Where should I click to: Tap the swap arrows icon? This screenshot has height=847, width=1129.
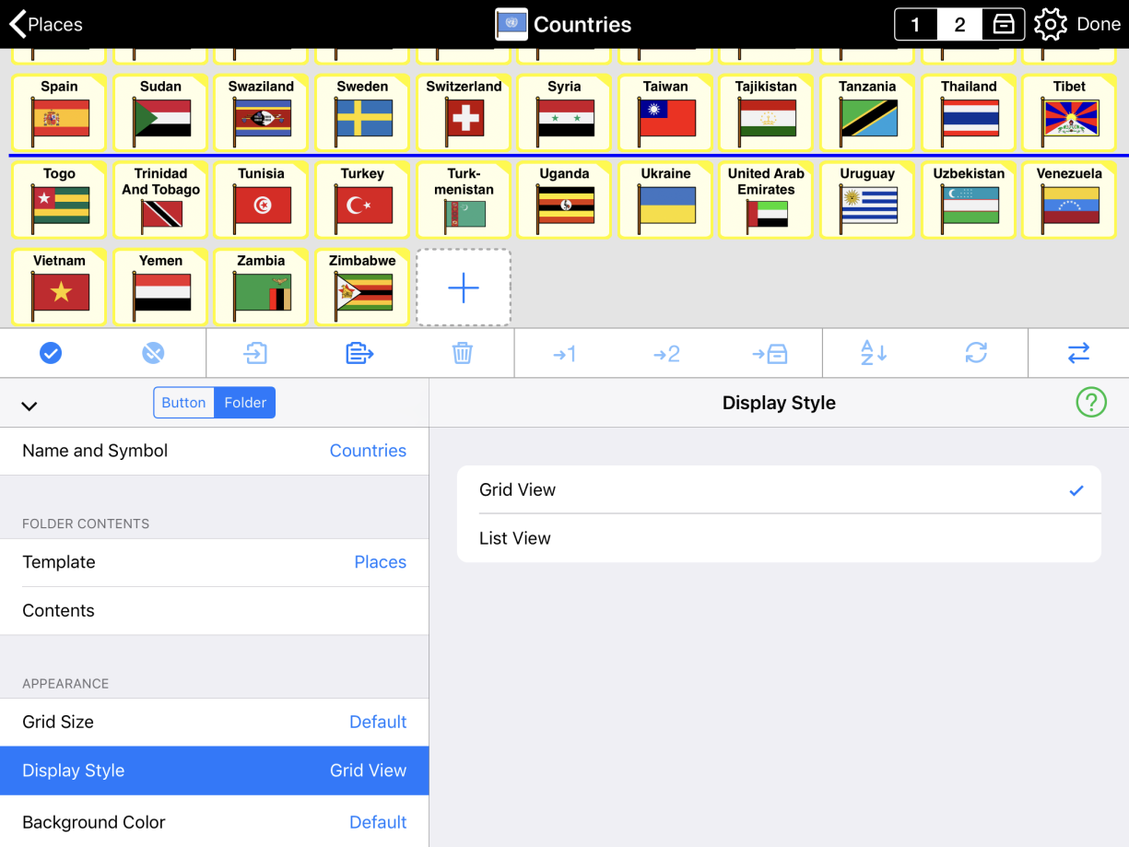click(x=1078, y=353)
